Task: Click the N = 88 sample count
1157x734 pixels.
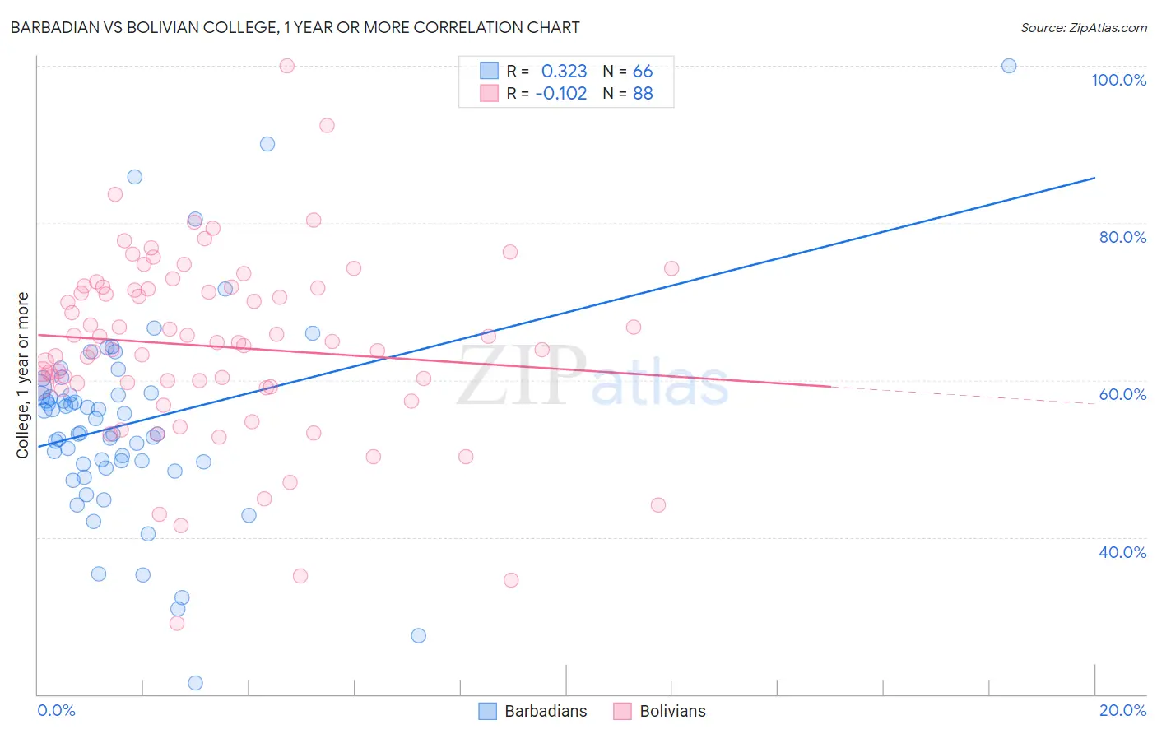Action: [627, 93]
